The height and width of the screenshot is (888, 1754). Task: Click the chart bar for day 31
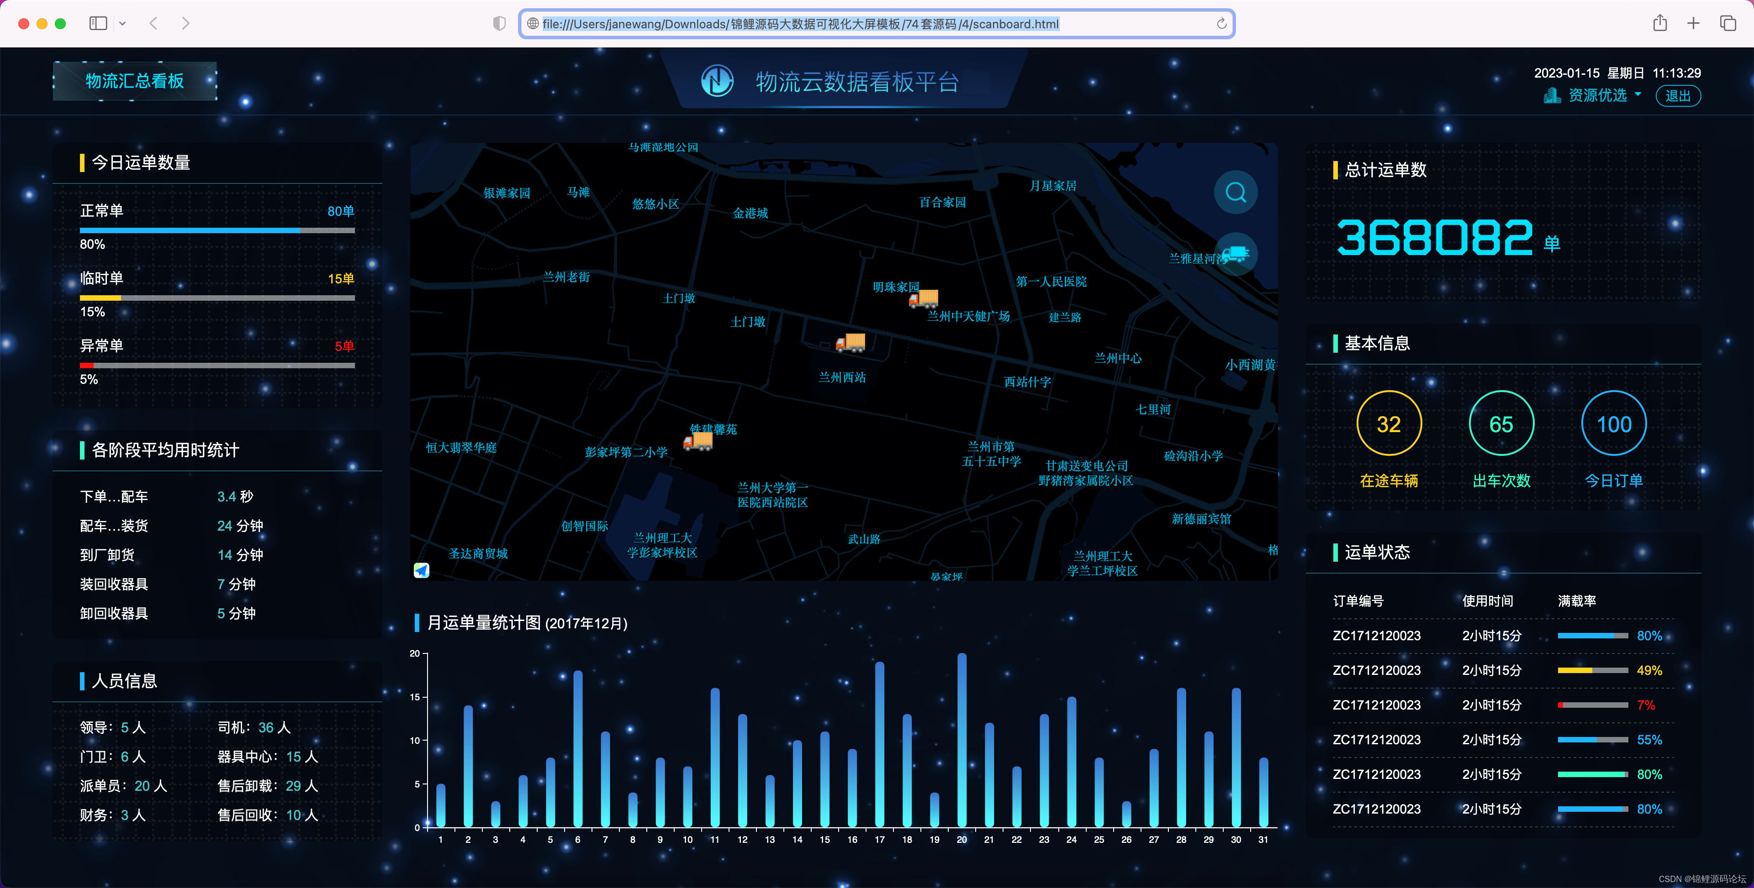(1264, 793)
